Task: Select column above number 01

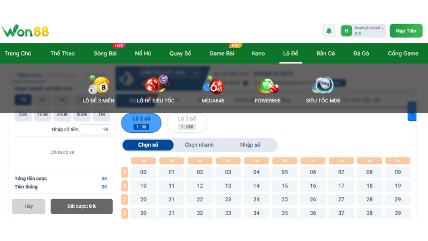Action: click(172, 161)
